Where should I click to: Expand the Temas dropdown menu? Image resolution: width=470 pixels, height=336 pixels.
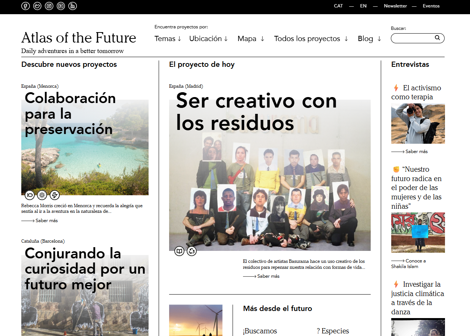pos(168,39)
